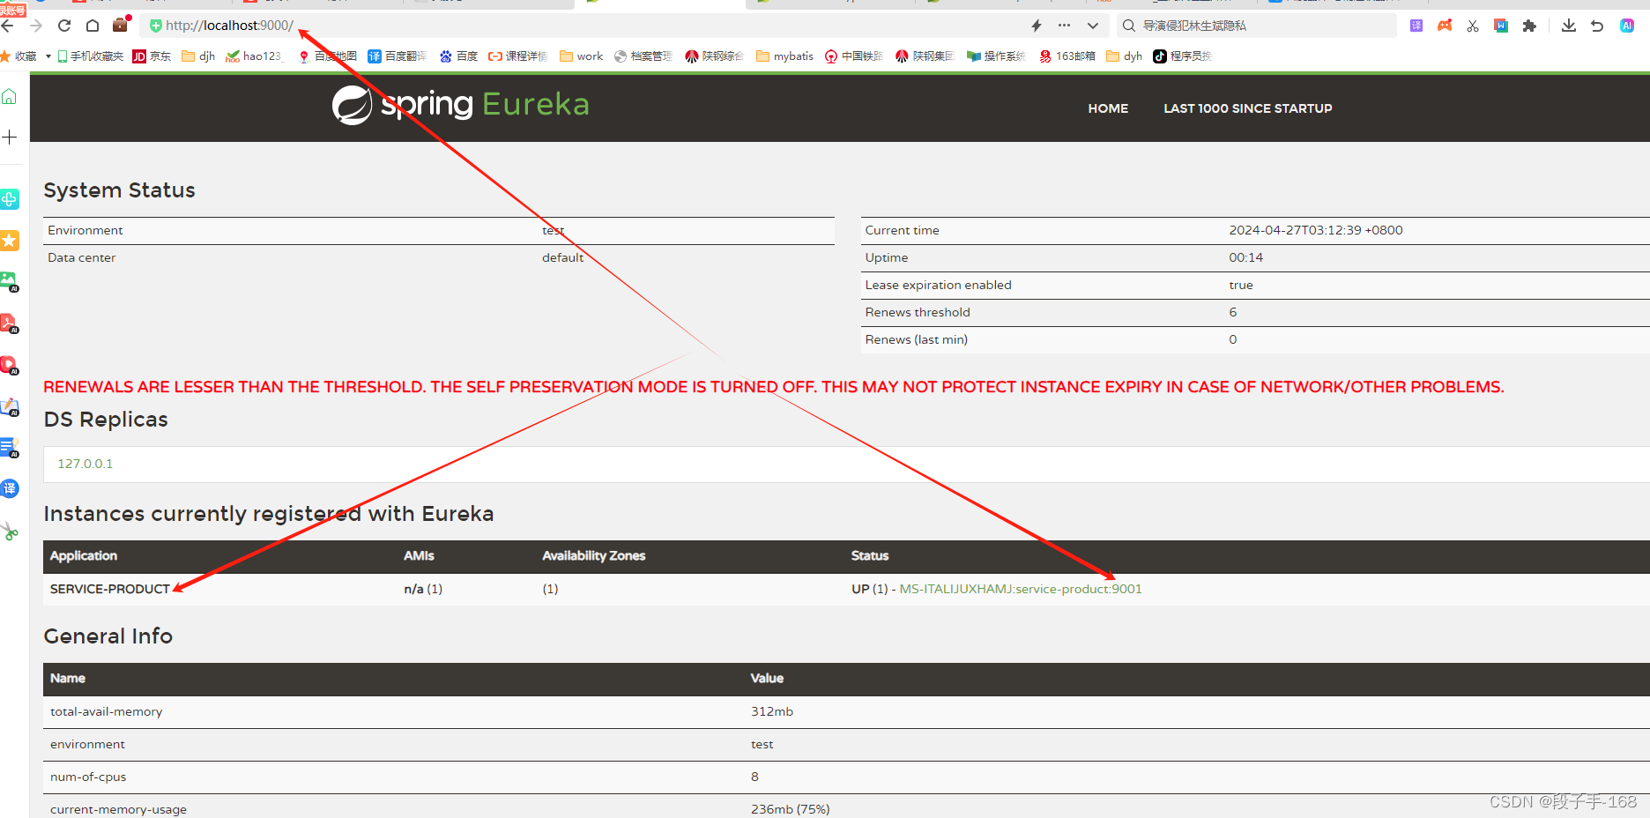1650x818 pixels.
Task: Open the work bookmark folder
Action: click(581, 56)
